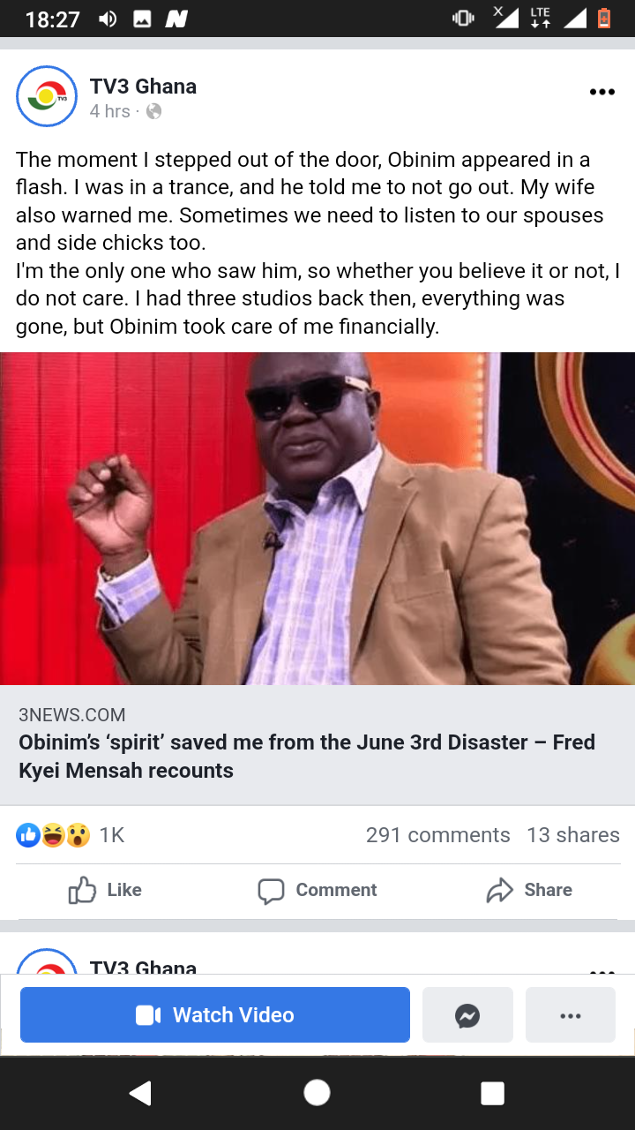The width and height of the screenshot is (635, 1130).
Task: Expand the bottom bar more options
Action: coord(571,1015)
